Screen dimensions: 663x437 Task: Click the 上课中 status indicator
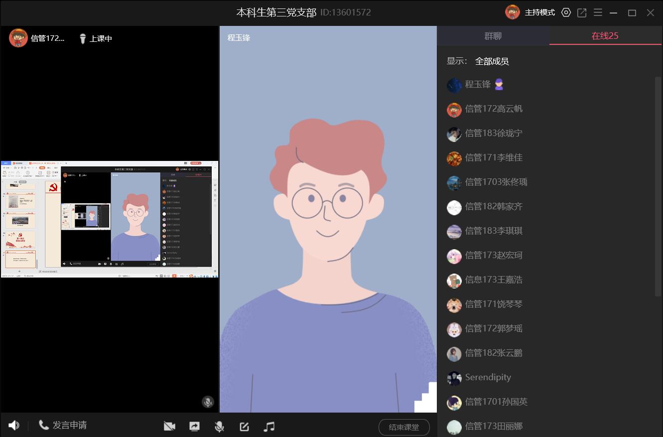[x=96, y=38]
